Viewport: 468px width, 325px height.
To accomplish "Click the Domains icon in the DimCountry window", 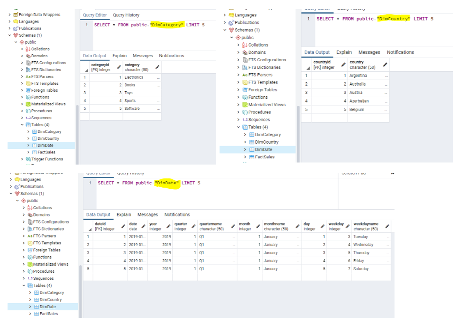I will pos(245,53).
